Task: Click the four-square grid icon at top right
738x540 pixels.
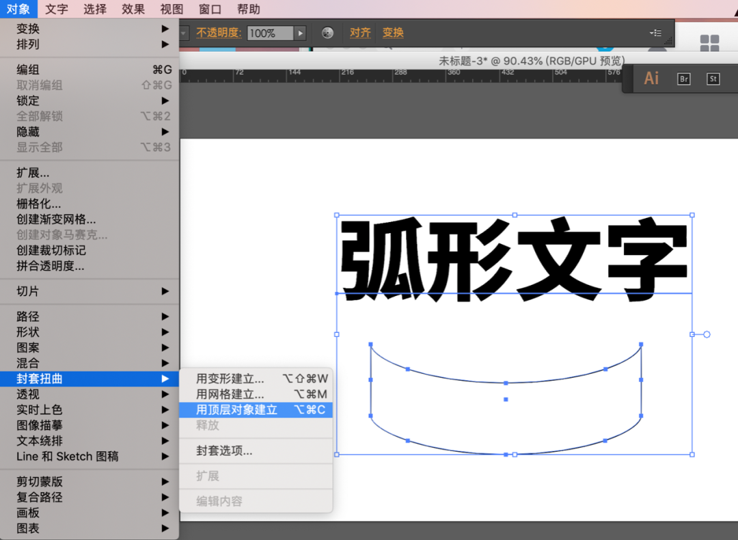Action: pos(710,44)
